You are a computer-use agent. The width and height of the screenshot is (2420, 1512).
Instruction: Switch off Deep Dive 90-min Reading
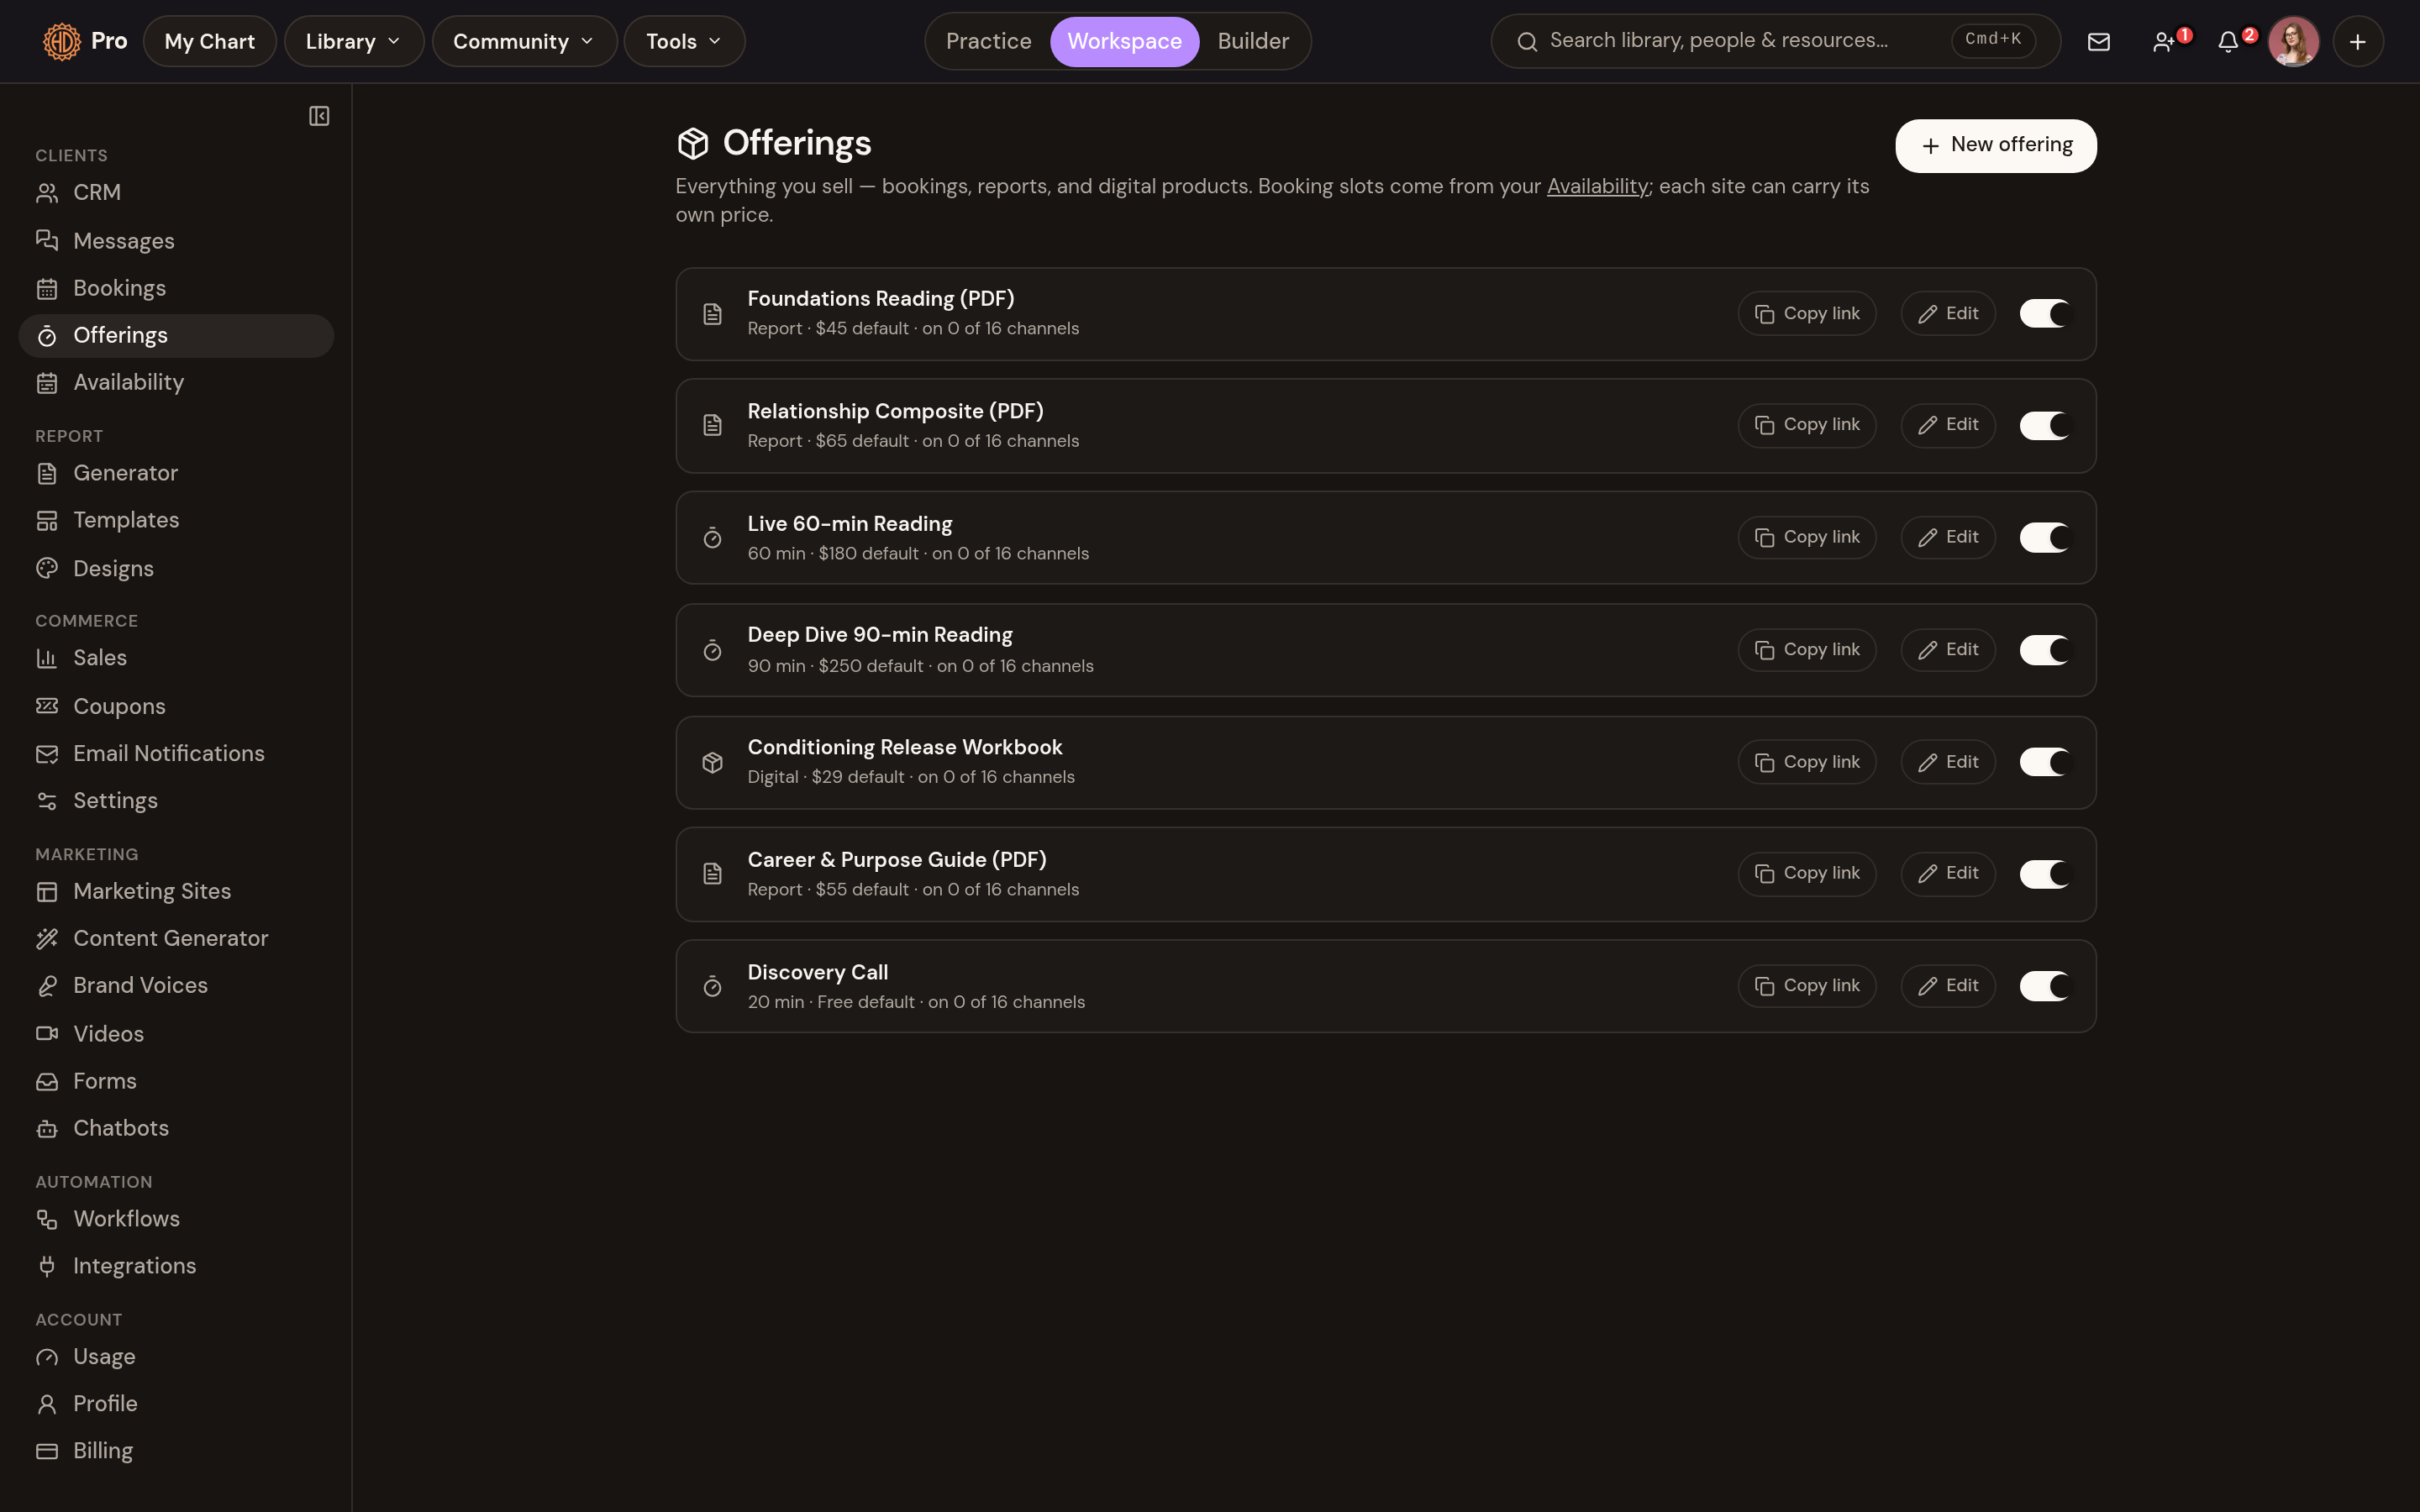(x=2044, y=650)
